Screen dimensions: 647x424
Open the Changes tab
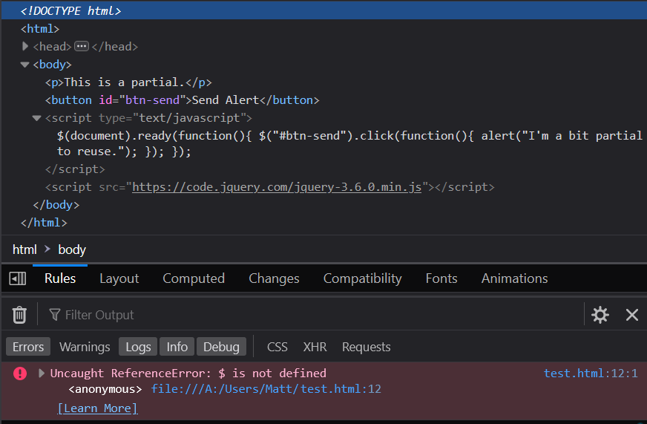(274, 278)
